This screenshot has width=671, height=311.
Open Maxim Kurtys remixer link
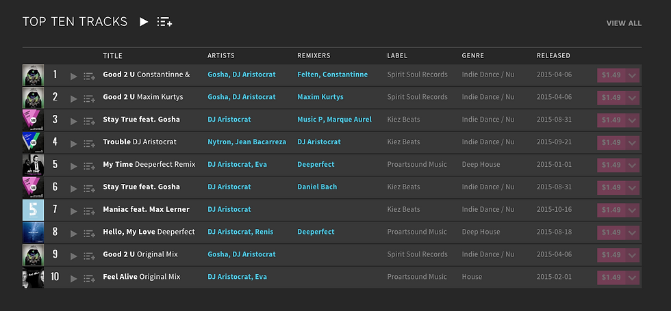click(320, 97)
